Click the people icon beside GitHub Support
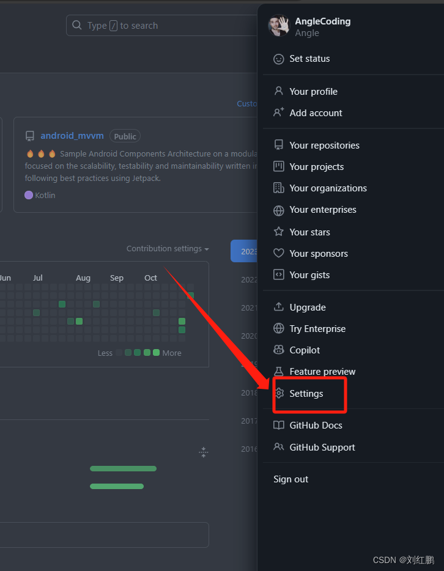The image size is (444, 571). point(279,447)
